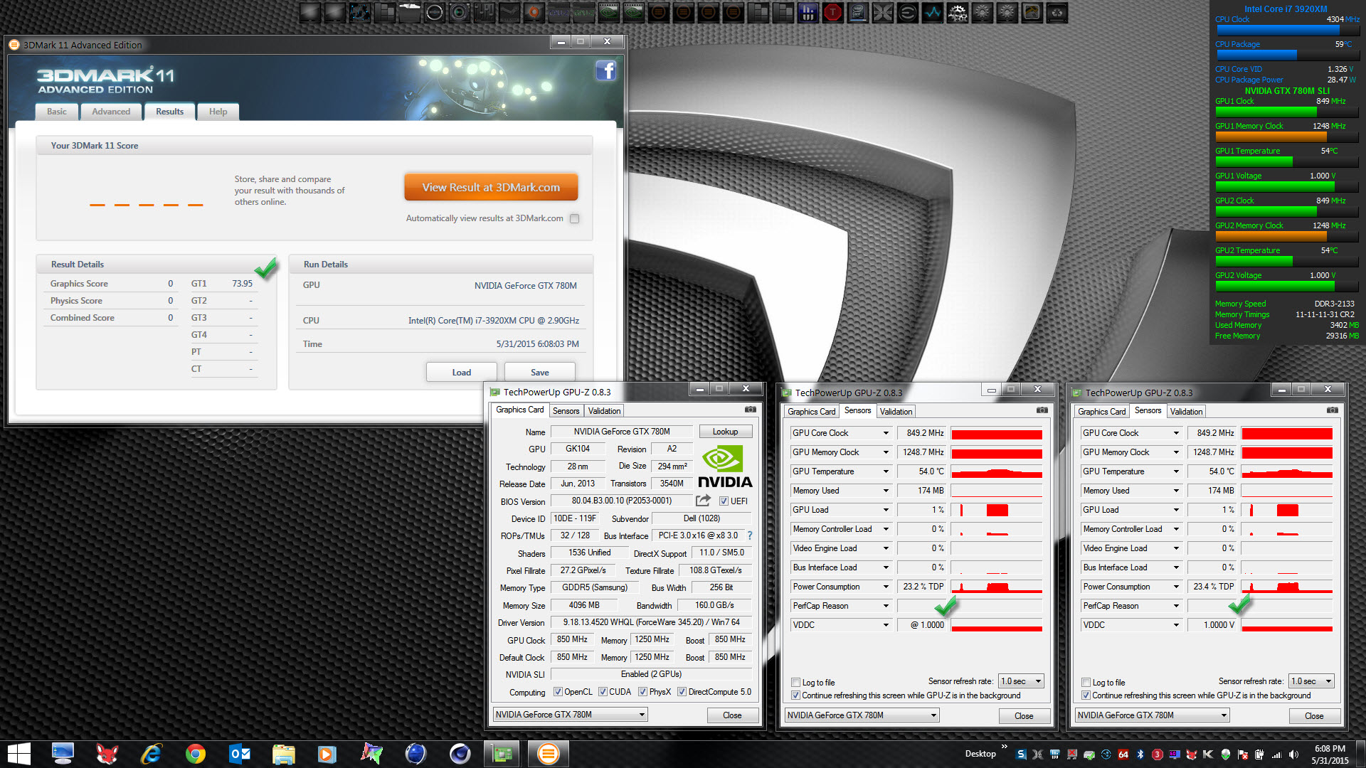Launch Google Chrome from the taskbar

click(195, 754)
